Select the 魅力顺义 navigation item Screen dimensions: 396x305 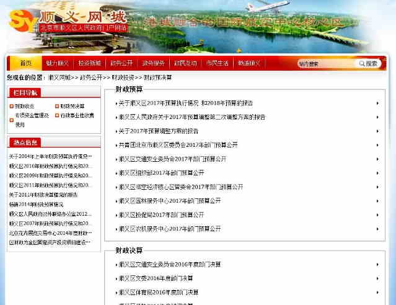(58, 63)
